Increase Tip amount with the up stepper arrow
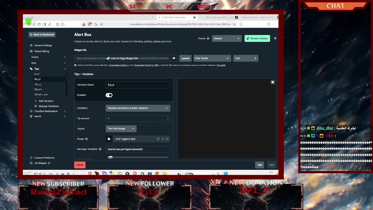 pyautogui.click(x=168, y=117)
